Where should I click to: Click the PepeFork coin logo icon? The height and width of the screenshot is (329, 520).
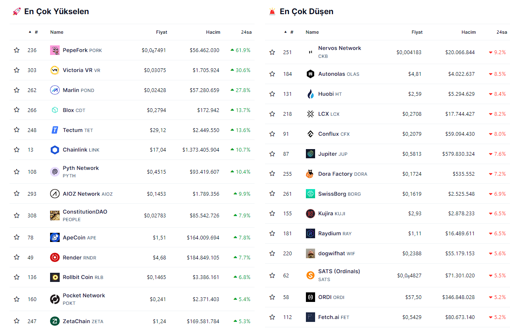tap(55, 50)
